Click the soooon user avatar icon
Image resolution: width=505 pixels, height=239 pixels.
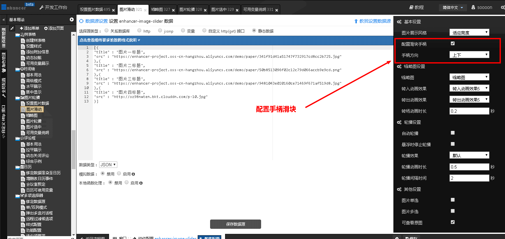coord(473,7)
